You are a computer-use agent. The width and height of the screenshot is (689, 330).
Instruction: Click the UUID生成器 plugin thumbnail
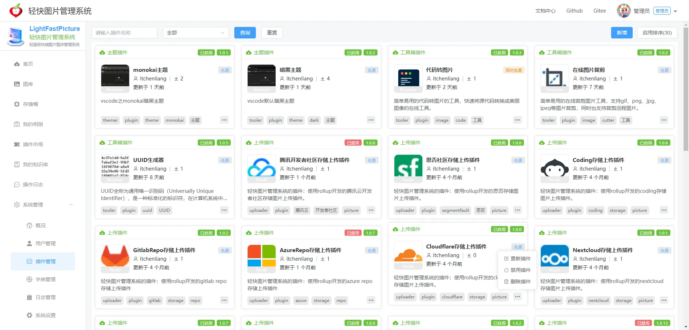coord(115,169)
